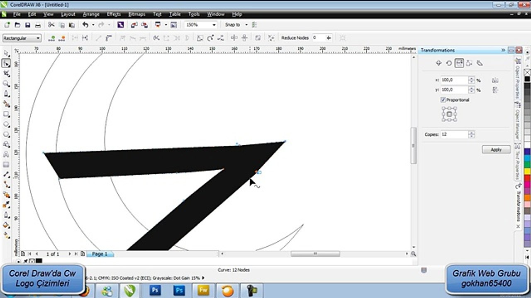Screen dimensions: 531x298
Task: Open the Effects menu
Action: pos(114,14)
